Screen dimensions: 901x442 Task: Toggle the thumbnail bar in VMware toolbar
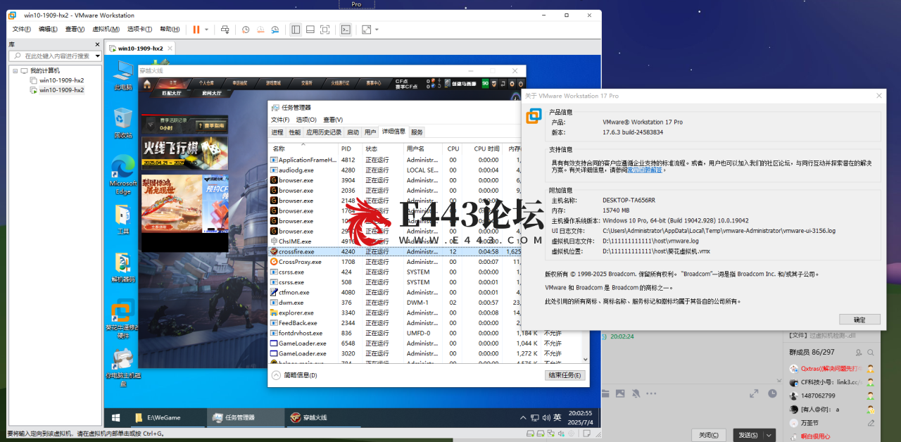click(x=310, y=30)
